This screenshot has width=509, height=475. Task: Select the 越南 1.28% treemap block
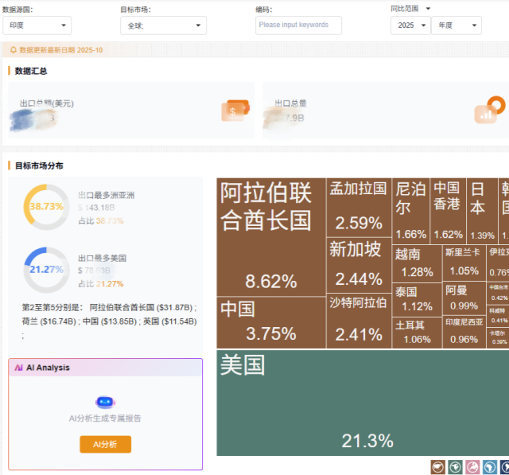coord(417,263)
